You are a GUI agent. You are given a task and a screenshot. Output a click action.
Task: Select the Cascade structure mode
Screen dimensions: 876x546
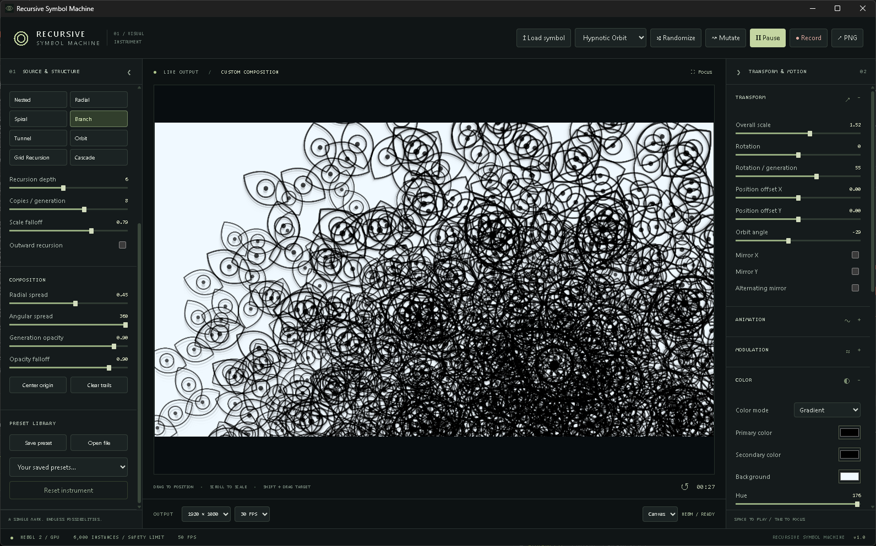click(99, 158)
